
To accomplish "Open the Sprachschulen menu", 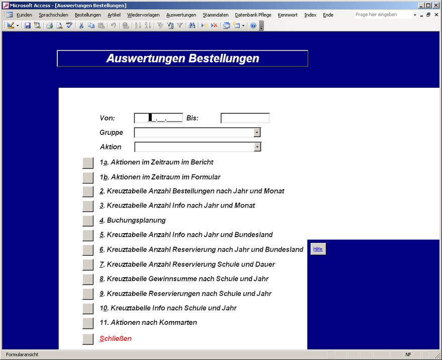I will pyautogui.click(x=54, y=15).
